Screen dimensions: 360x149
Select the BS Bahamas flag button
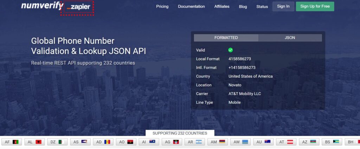point(332,142)
